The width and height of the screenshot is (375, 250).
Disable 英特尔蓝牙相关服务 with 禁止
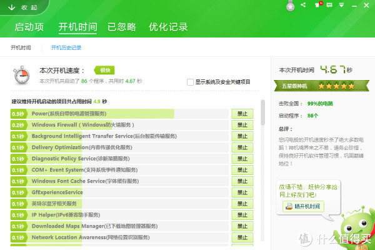tap(242, 204)
